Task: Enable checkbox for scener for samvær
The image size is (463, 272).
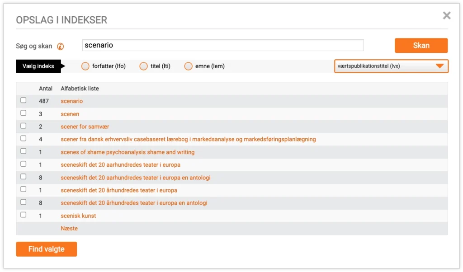Action: pos(24,126)
